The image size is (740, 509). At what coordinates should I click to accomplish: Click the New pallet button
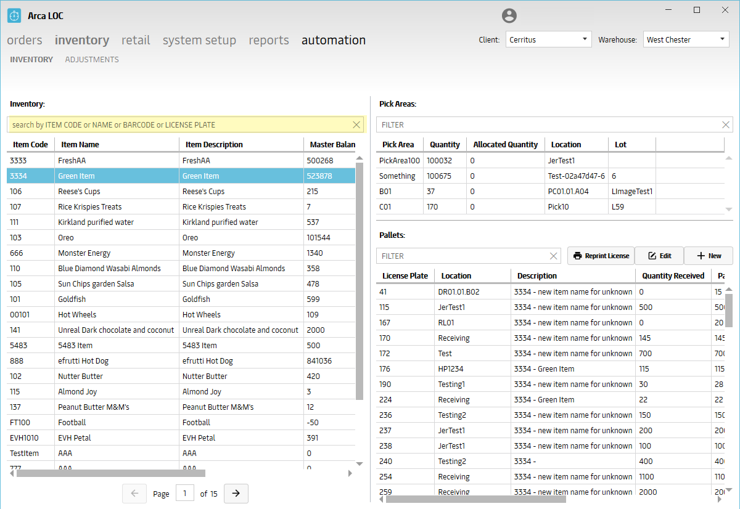tap(709, 256)
